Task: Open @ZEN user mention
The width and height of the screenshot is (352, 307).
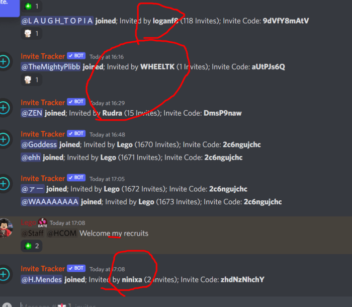Action: point(32,113)
